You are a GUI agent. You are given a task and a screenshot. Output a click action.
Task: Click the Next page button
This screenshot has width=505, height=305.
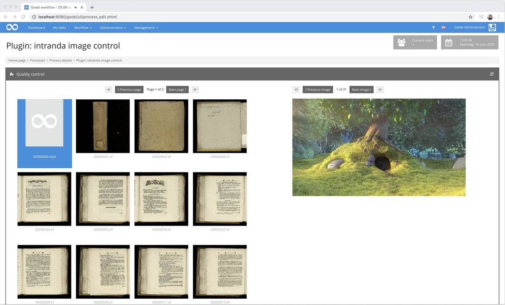[x=177, y=89]
